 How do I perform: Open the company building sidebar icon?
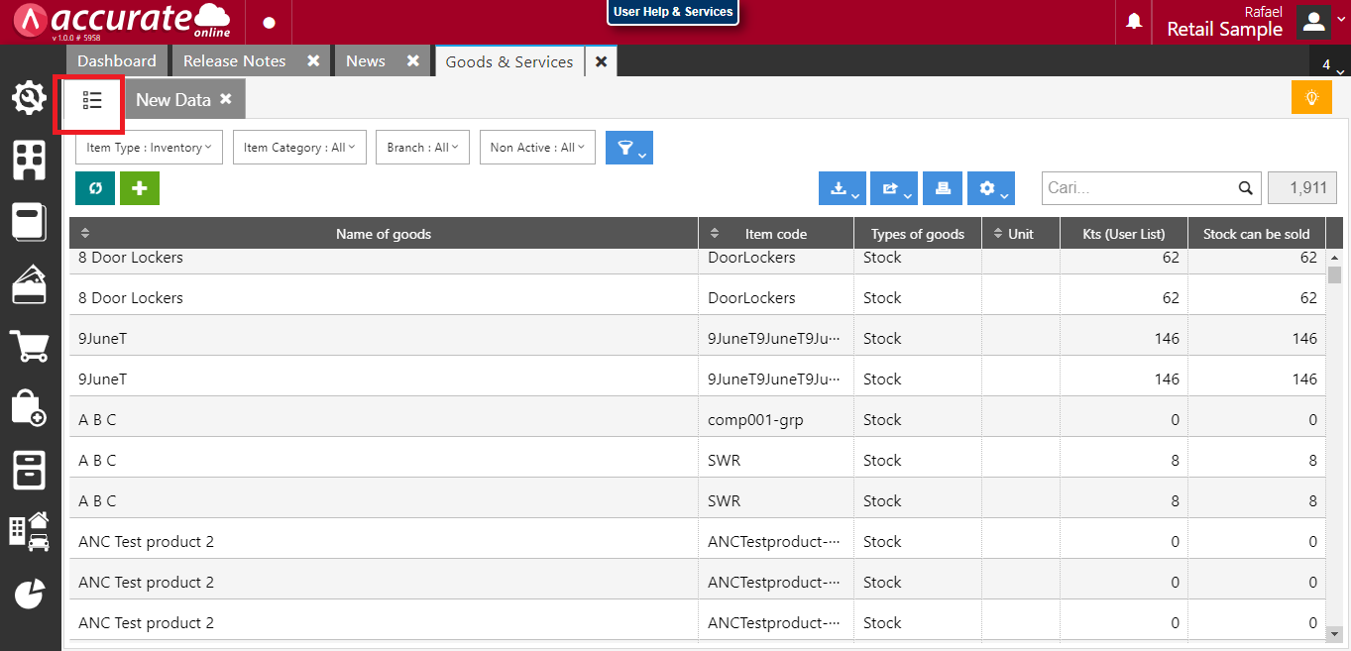[30, 160]
